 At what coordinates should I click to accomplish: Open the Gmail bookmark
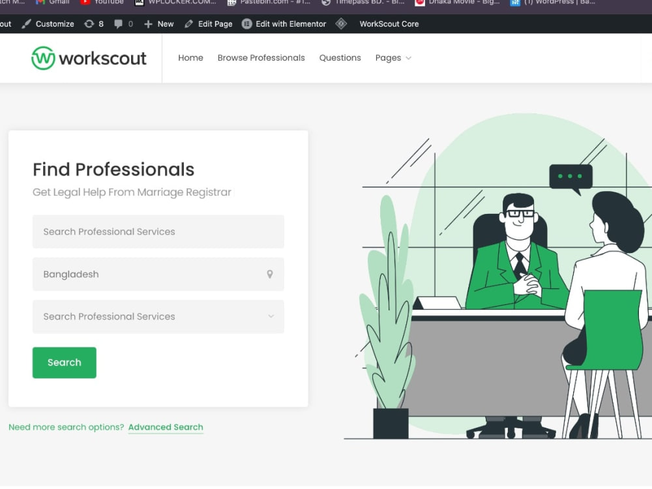point(53,2)
